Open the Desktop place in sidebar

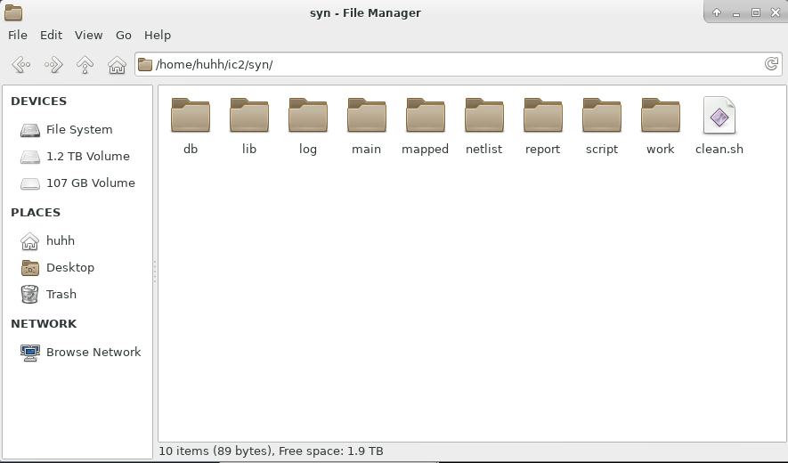[x=69, y=268]
